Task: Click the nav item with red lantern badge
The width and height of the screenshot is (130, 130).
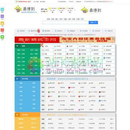Action: (34, 31)
